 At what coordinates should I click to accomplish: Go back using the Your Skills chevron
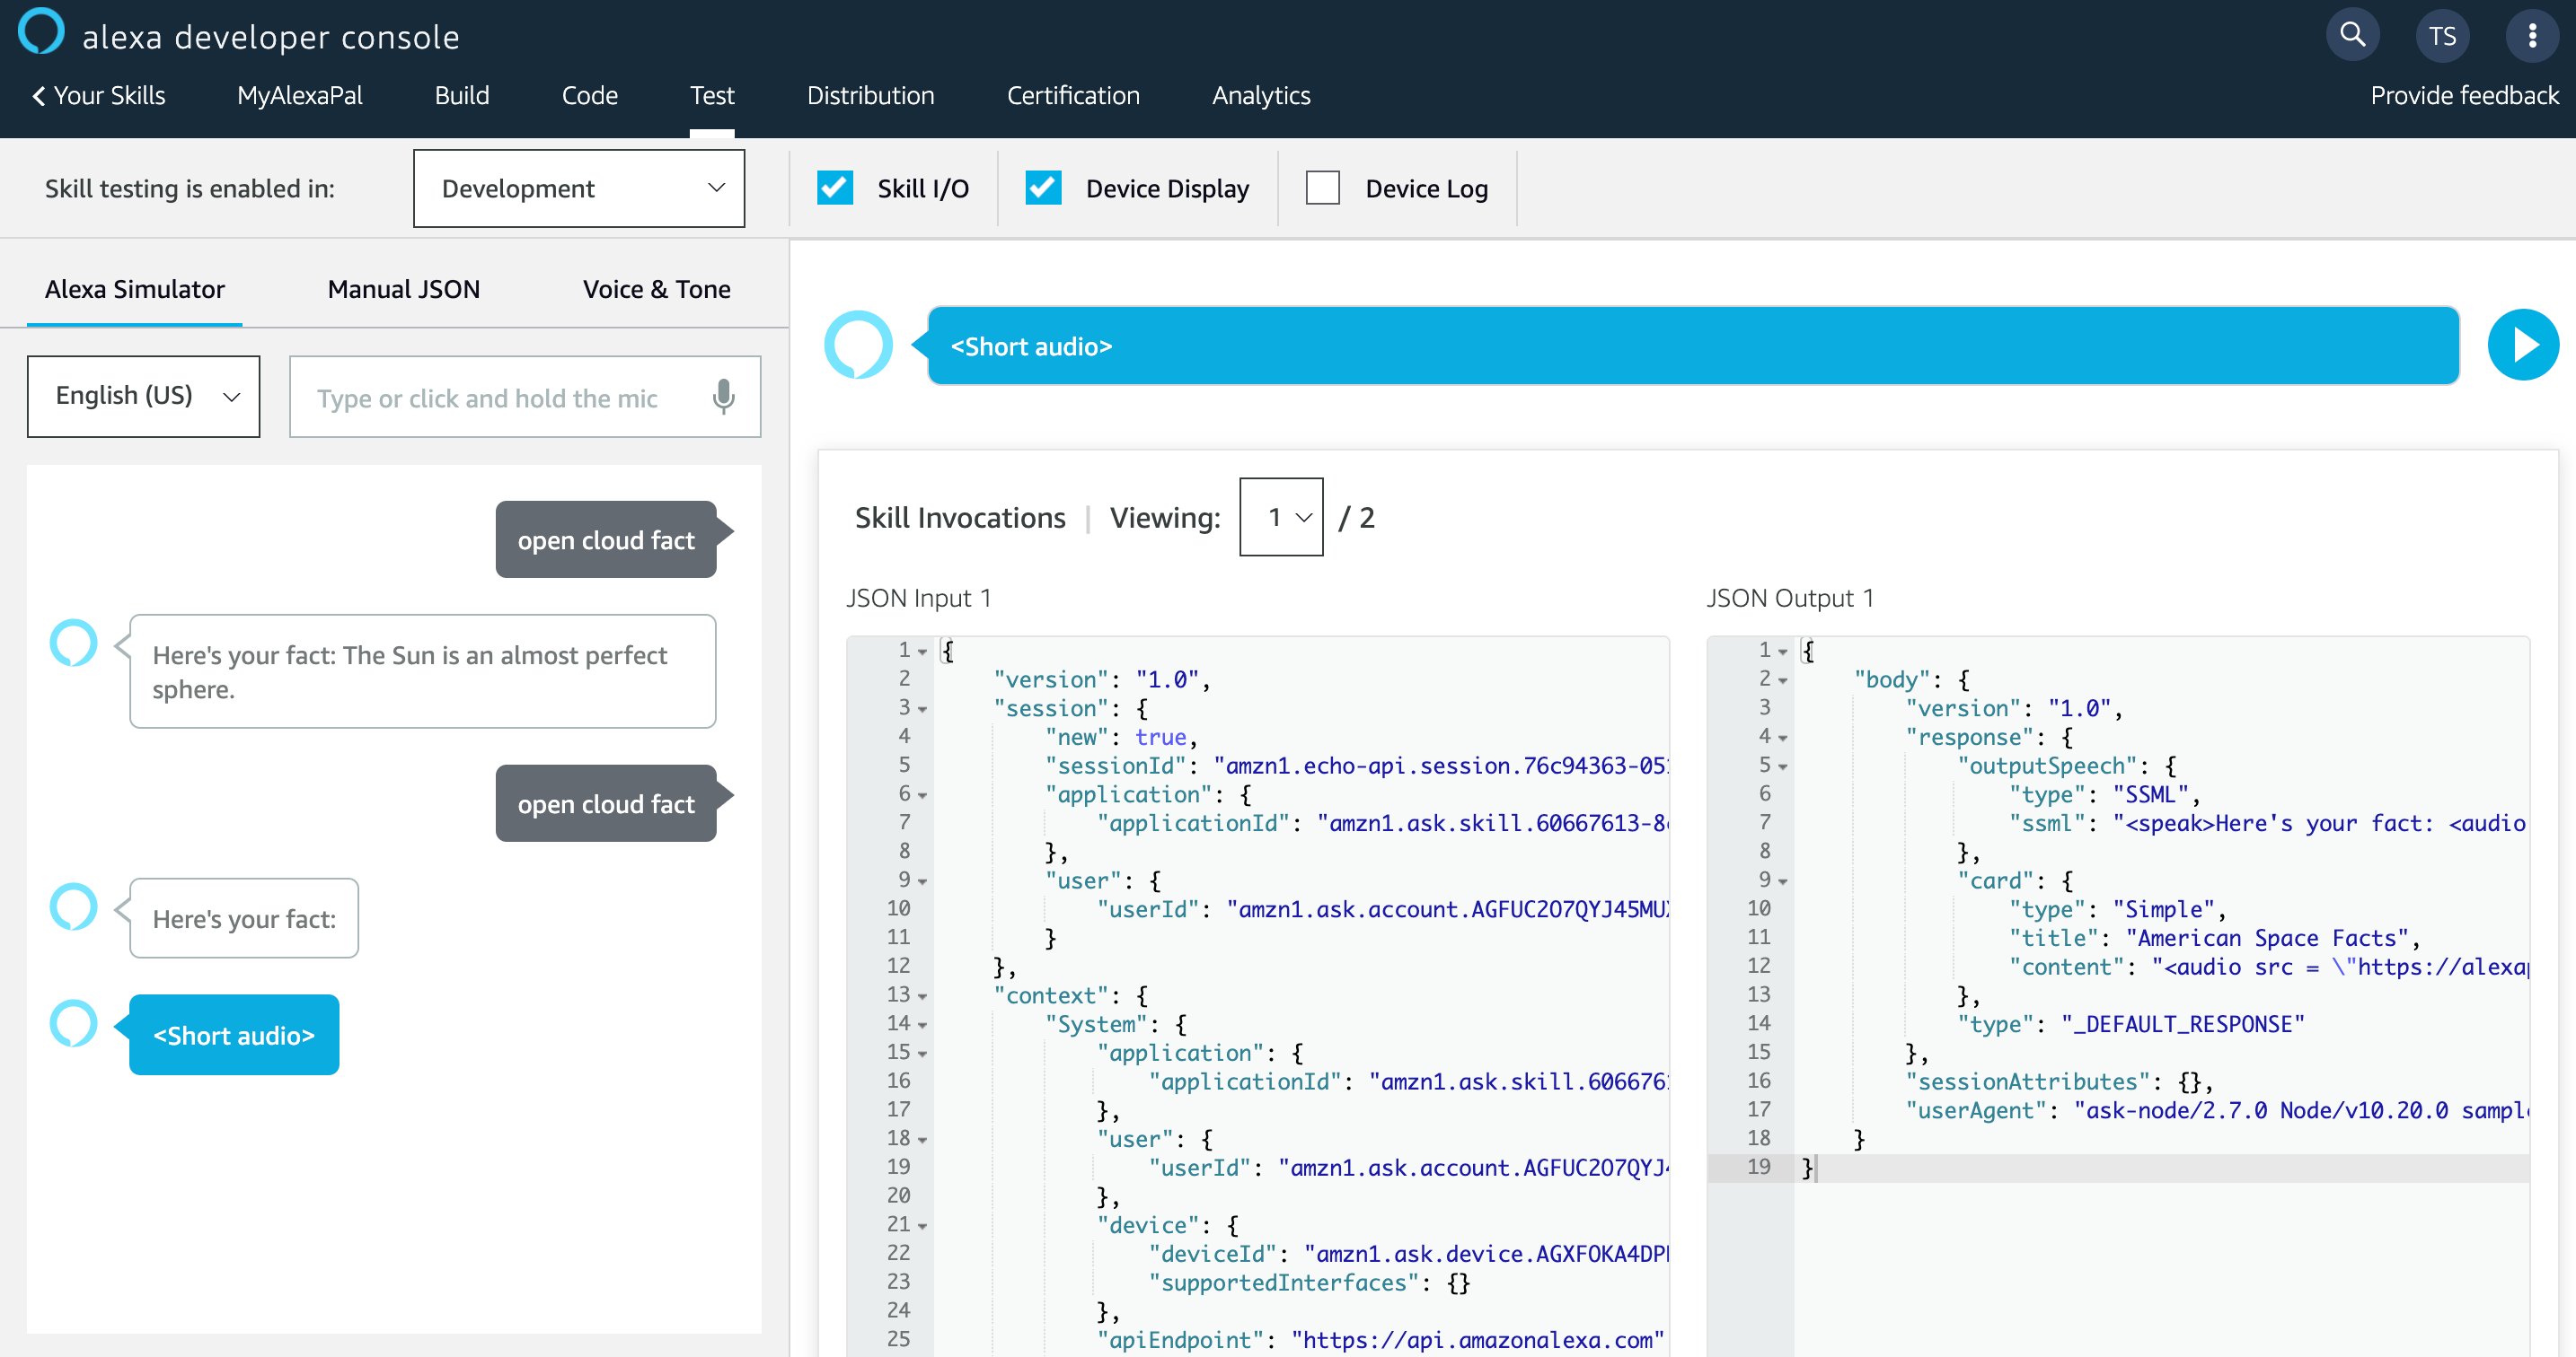pyautogui.click(x=39, y=96)
